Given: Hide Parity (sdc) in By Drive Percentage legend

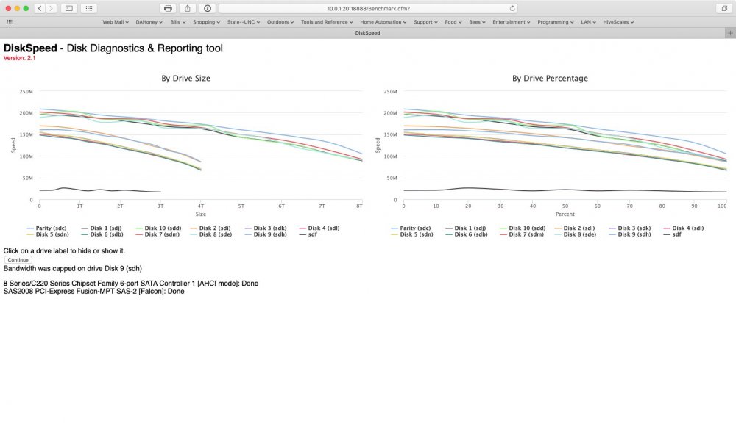Looking at the screenshot, I should tap(411, 228).
